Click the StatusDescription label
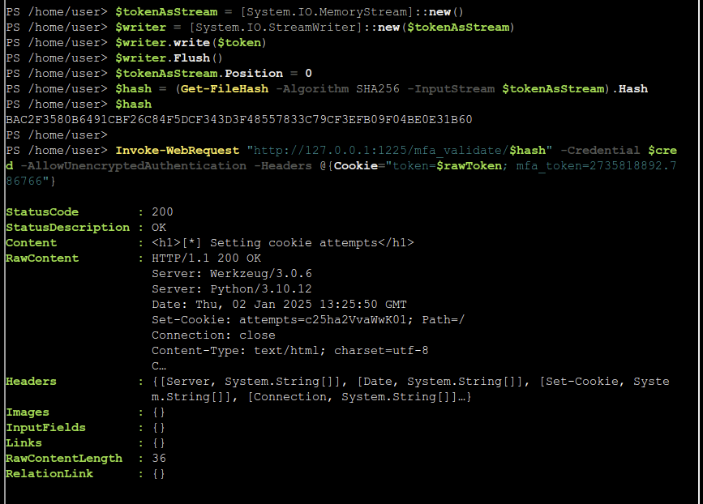 pyautogui.click(x=67, y=228)
